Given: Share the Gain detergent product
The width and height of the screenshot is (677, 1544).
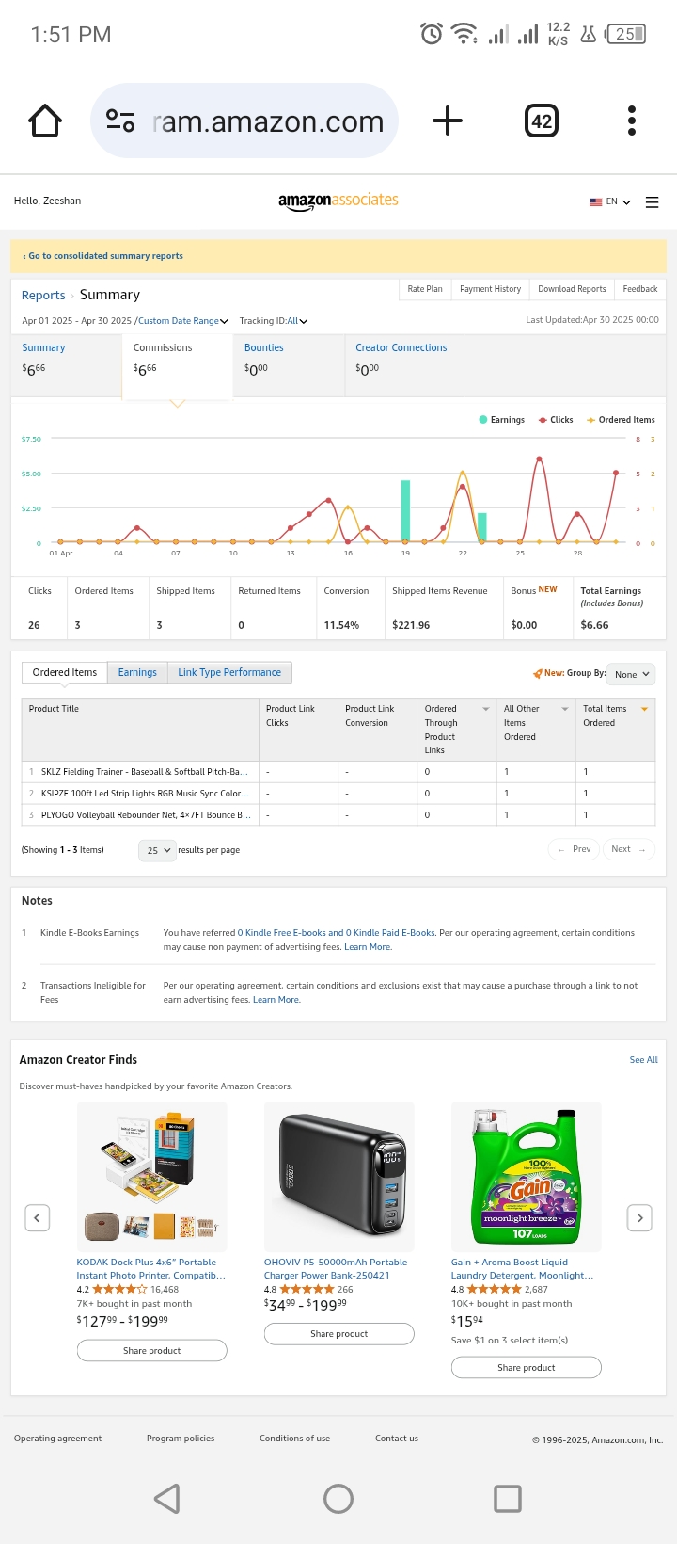Looking at the screenshot, I should point(527,1367).
